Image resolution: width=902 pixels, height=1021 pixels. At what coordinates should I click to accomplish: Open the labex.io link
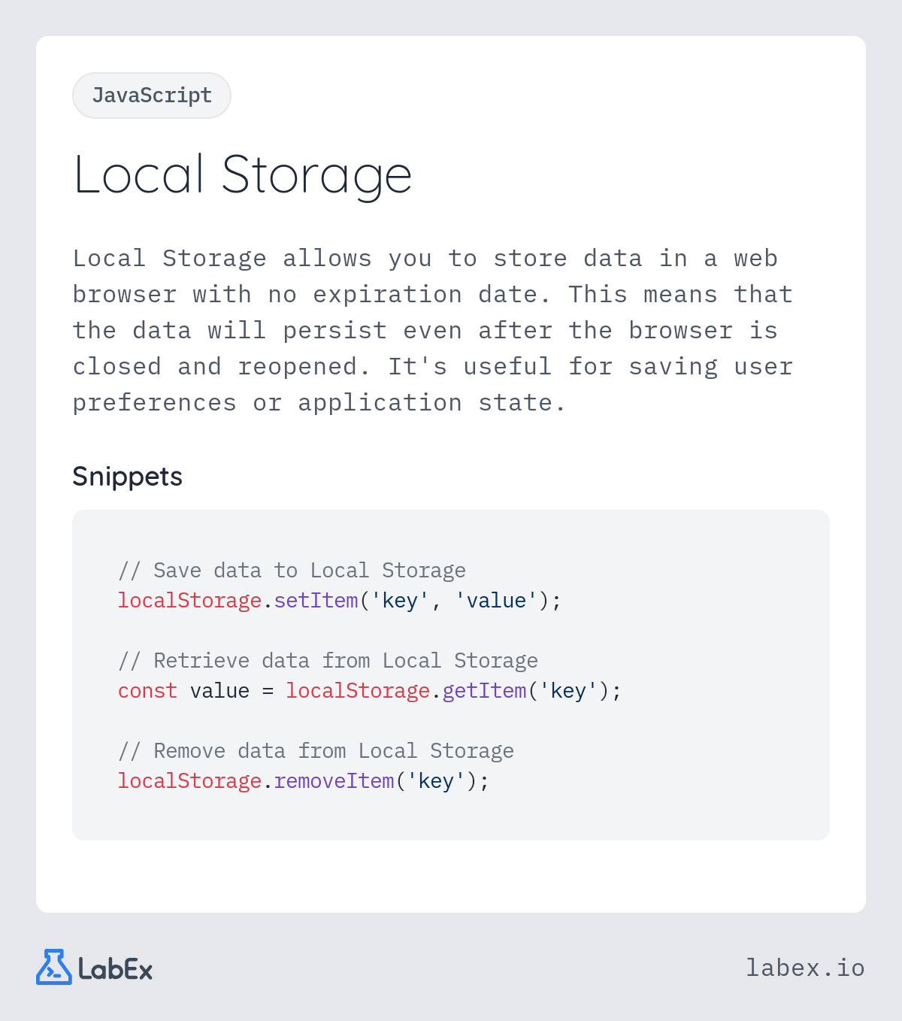click(804, 968)
